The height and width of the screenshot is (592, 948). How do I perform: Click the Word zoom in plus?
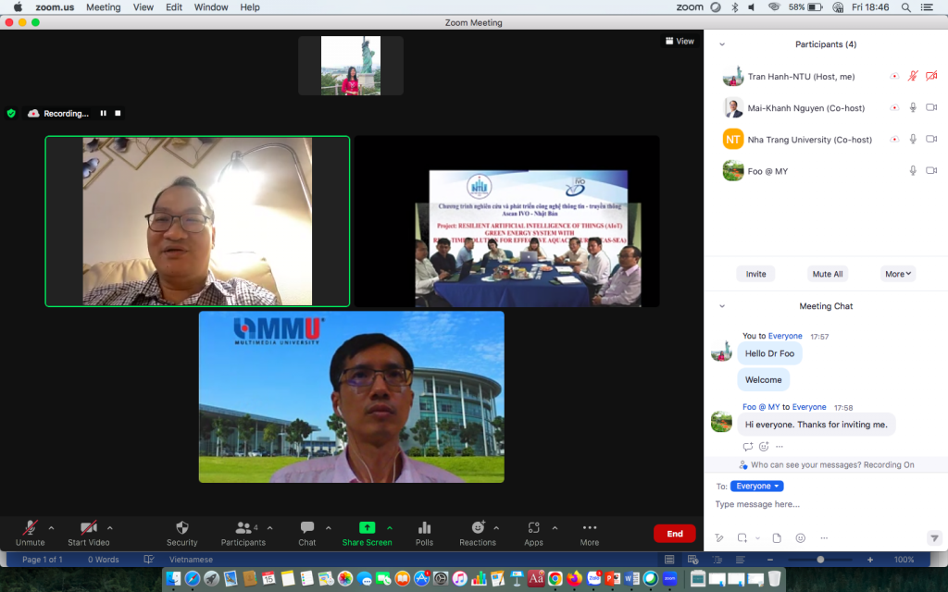tap(870, 560)
